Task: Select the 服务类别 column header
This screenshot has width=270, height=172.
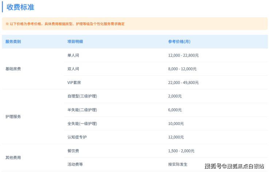Action: click(13, 42)
